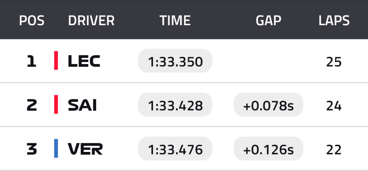The height and width of the screenshot is (171, 368).
Task: Click the +0.078s gap badge
Action: 268,105
